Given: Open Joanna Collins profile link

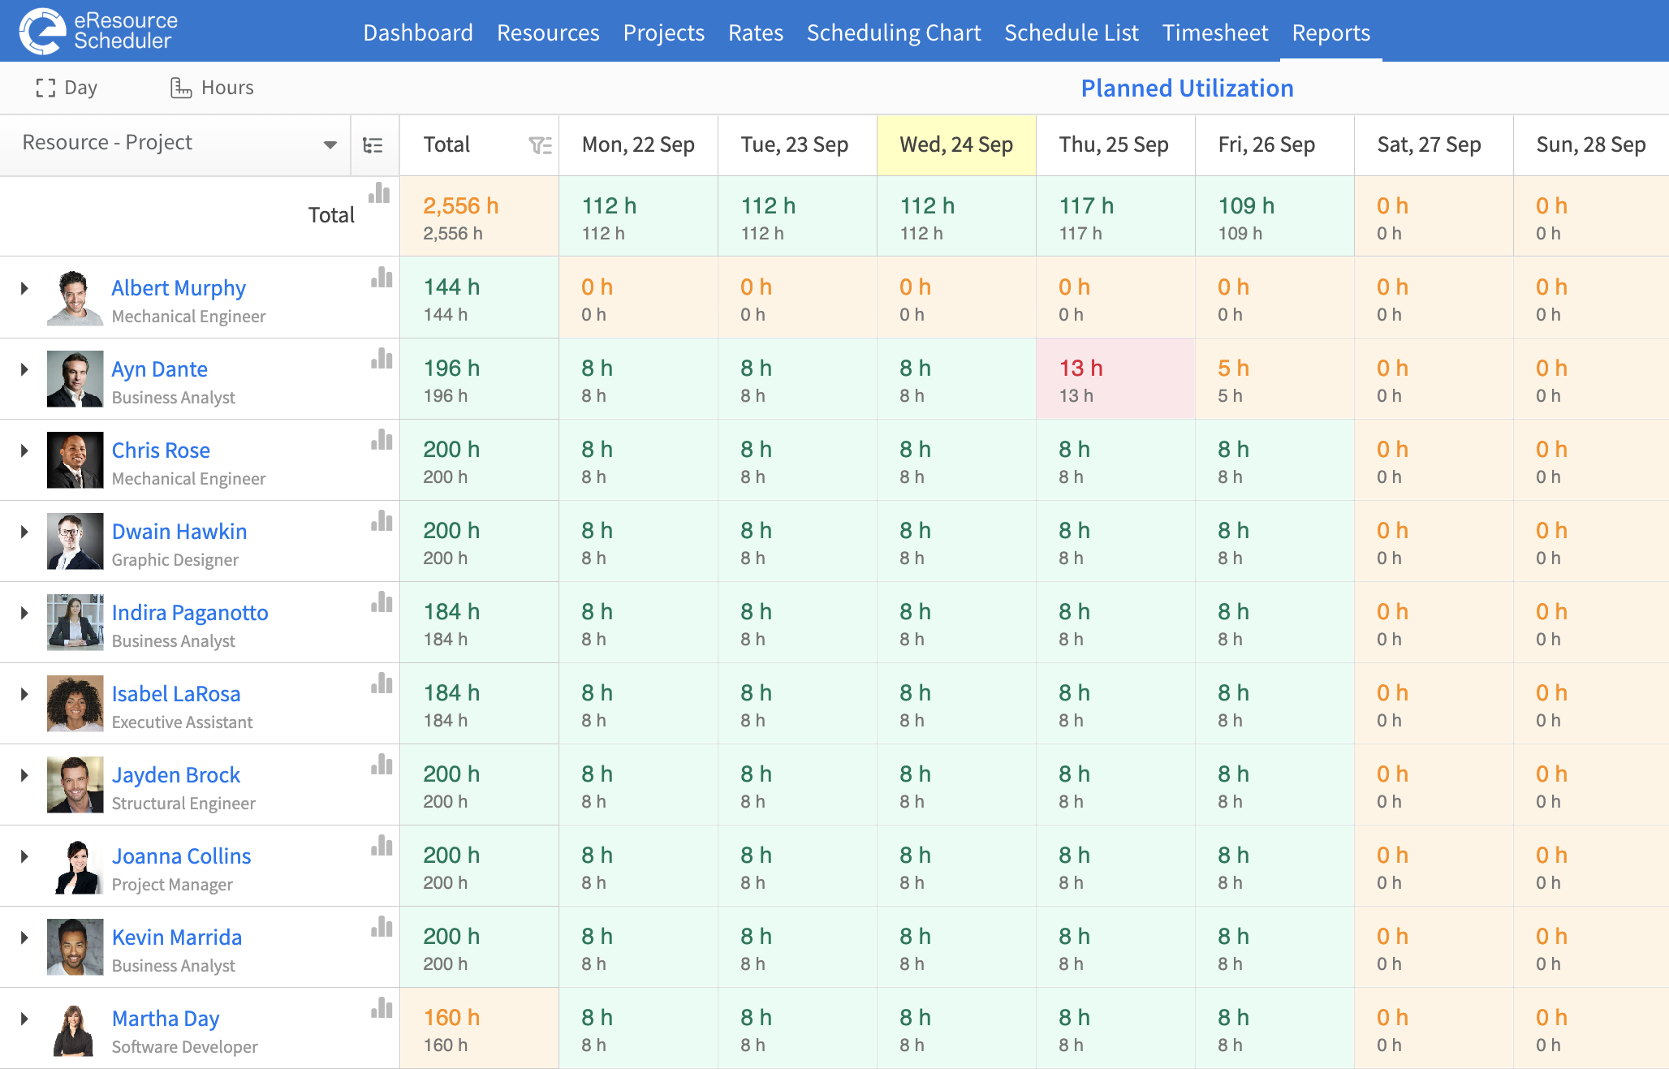Looking at the screenshot, I should 181,856.
